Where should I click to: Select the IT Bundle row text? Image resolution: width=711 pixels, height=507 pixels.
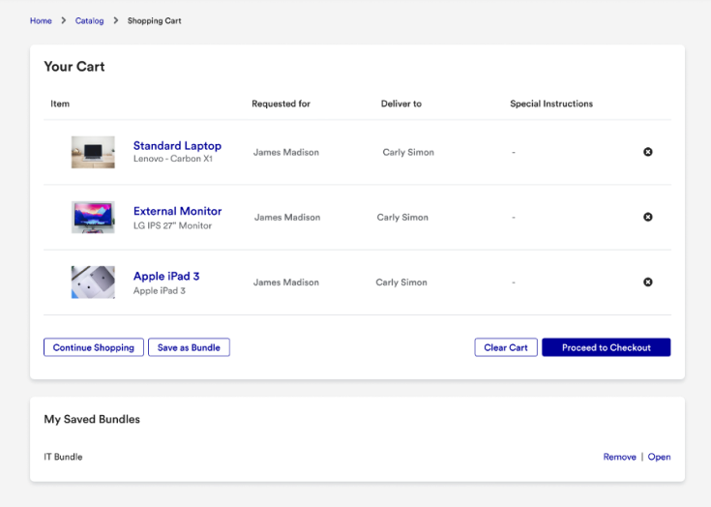pos(63,457)
